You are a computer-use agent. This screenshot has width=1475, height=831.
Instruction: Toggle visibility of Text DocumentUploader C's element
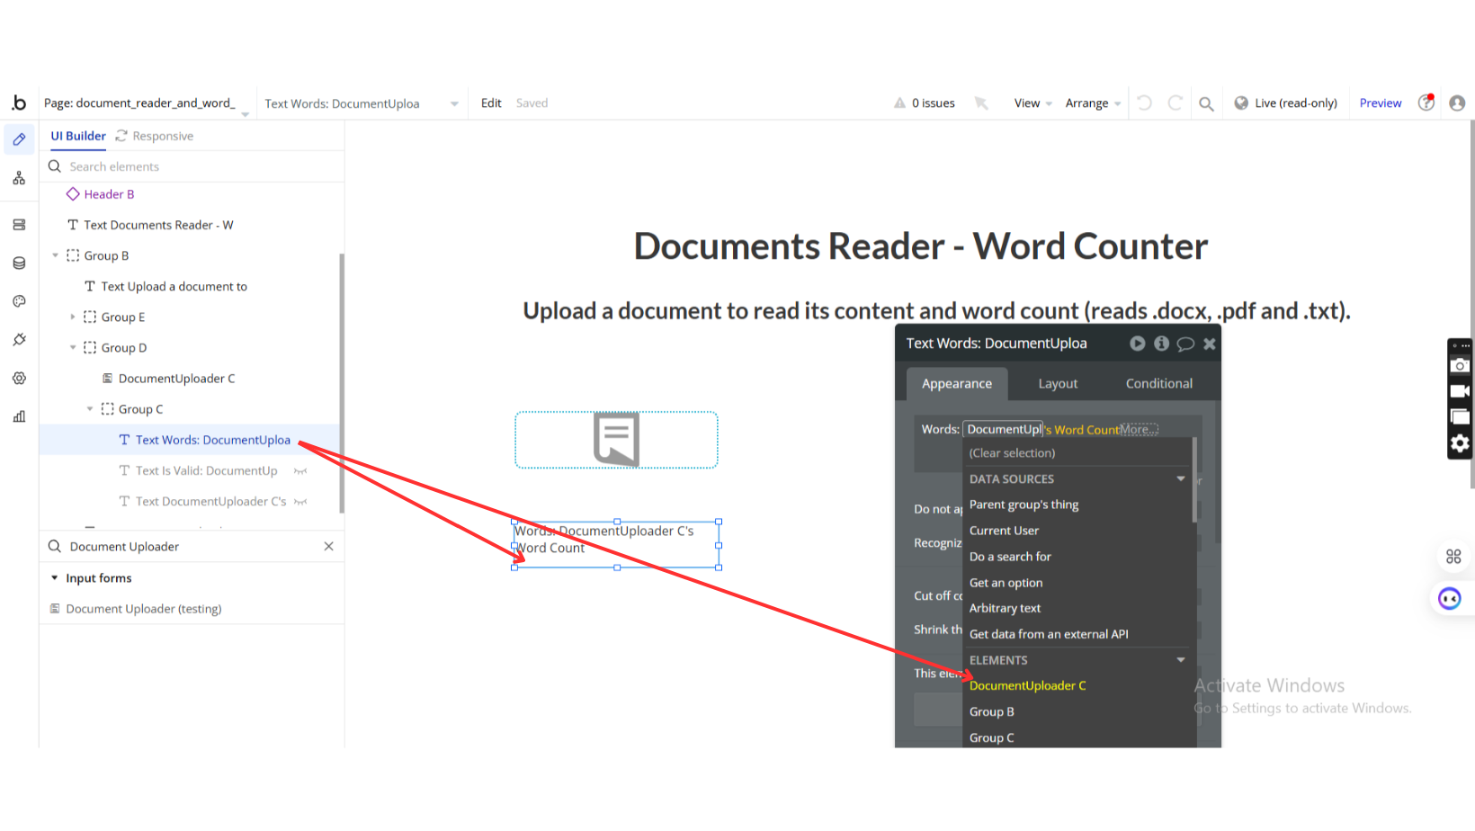(300, 502)
